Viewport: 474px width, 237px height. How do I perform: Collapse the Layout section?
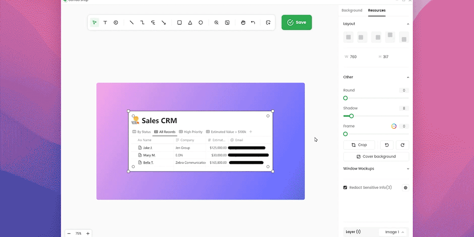[x=408, y=24]
